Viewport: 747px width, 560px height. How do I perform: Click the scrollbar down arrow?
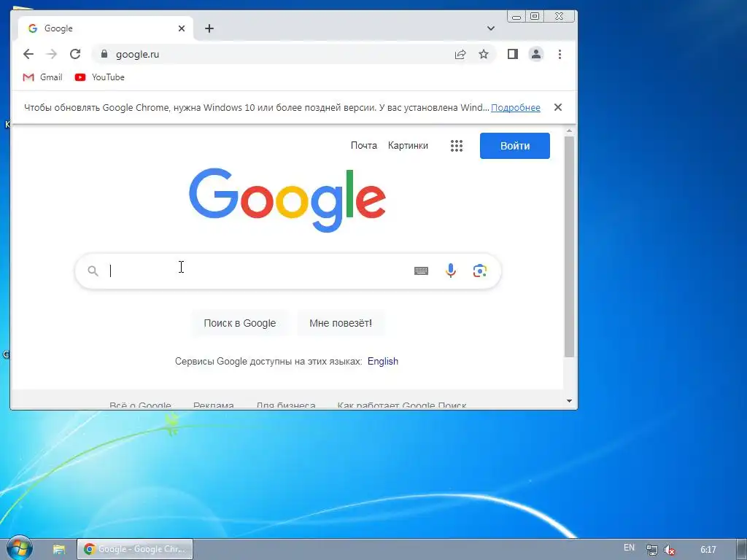[x=569, y=401]
